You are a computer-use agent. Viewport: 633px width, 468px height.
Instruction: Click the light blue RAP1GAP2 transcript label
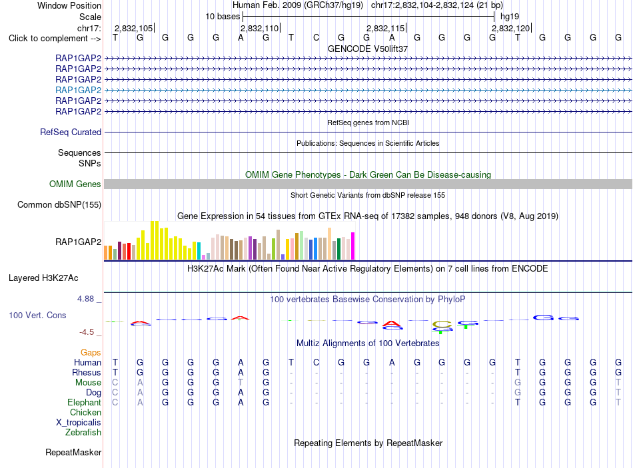coord(79,90)
